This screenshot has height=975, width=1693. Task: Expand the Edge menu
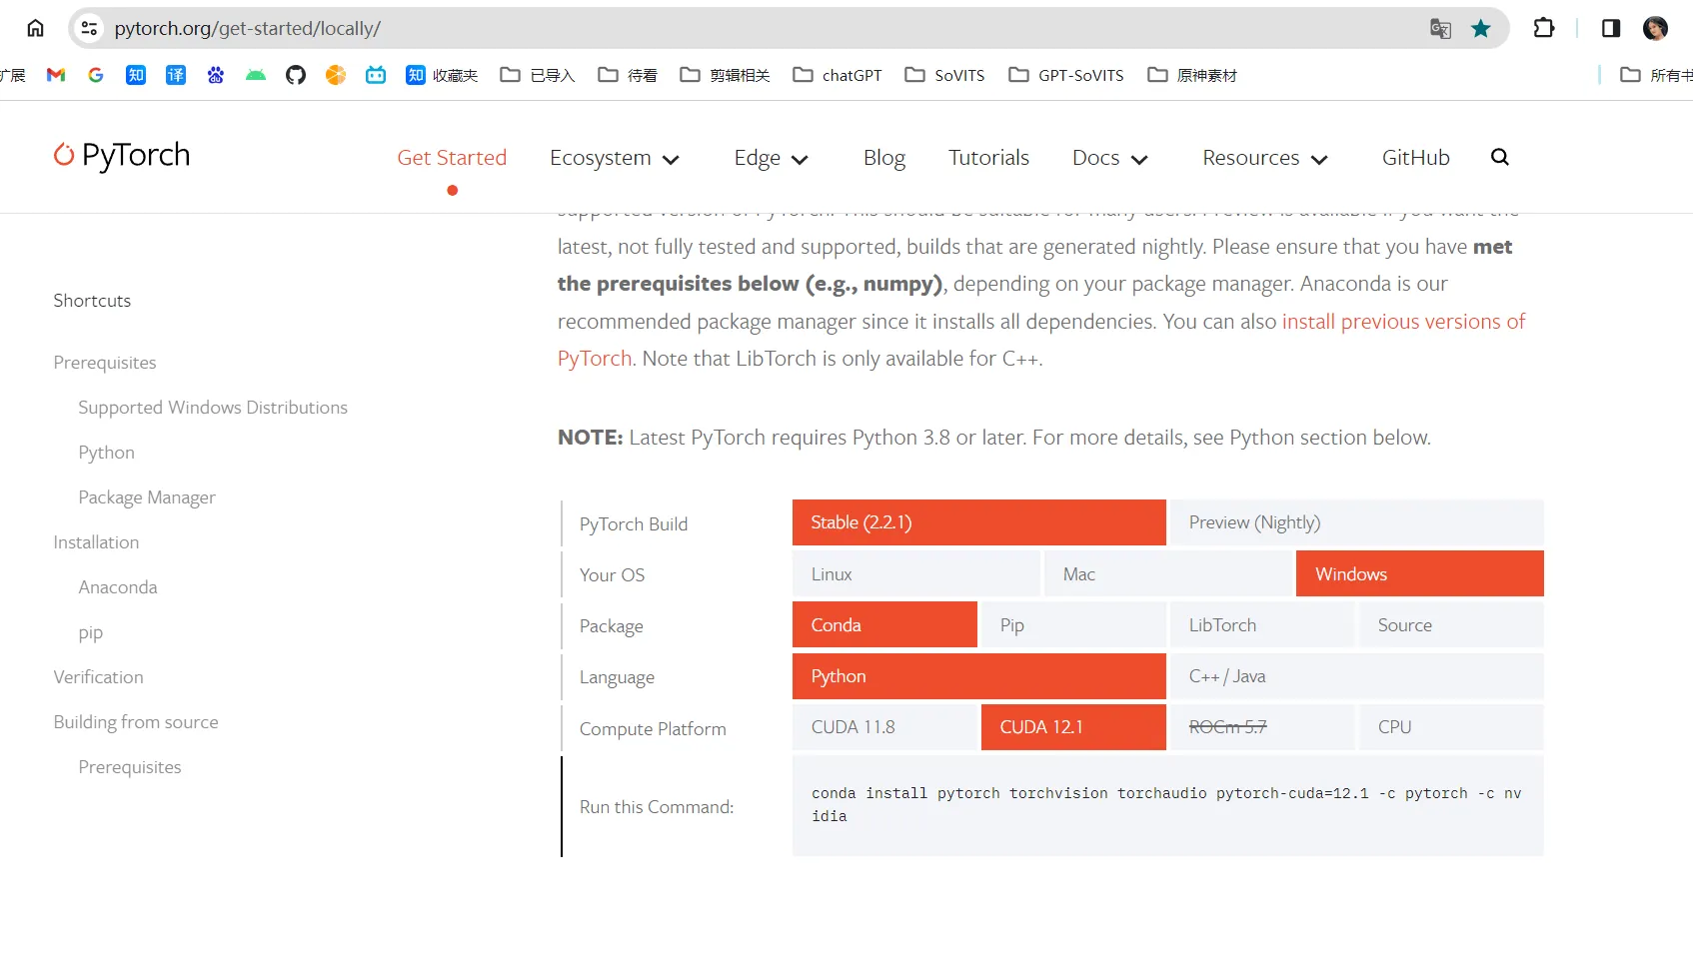pos(771,158)
